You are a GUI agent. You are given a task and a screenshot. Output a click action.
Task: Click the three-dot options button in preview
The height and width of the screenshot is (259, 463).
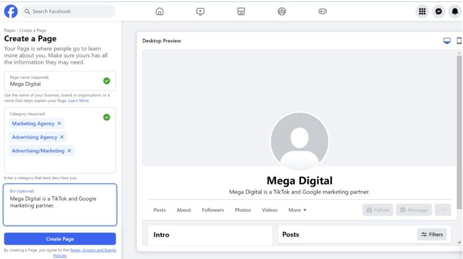point(443,210)
